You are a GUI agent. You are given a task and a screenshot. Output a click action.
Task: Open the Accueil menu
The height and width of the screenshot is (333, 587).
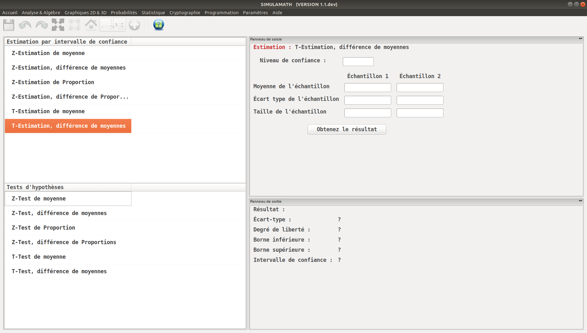tap(10, 13)
